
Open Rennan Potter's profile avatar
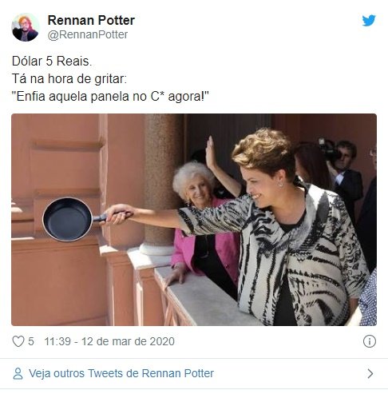click(26, 27)
